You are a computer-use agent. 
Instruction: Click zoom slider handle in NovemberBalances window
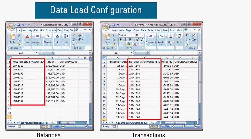74,127
